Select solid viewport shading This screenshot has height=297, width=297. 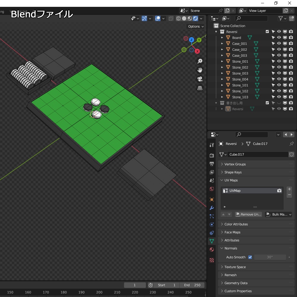(184, 18)
